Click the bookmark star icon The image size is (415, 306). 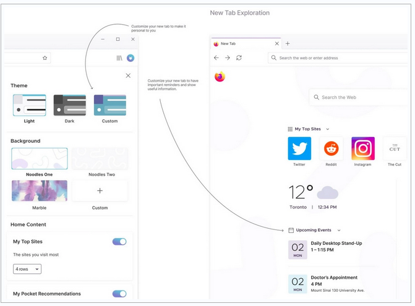[x=45, y=58]
